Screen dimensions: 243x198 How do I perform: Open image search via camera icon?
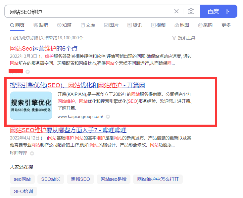tap(191, 11)
